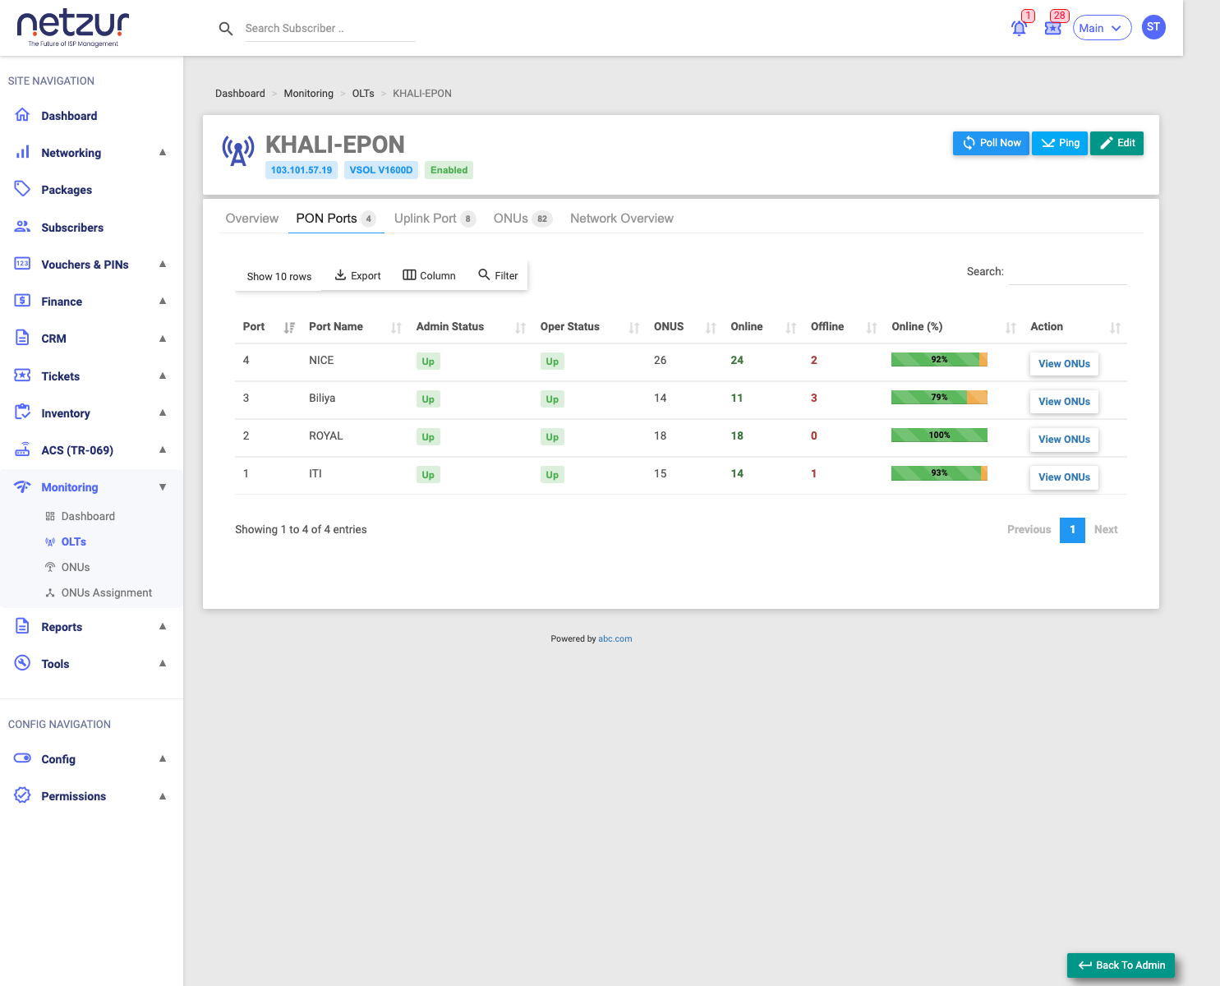Click the Monitoring breadcrumb link
The image size is (1220, 986).
coord(308,94)
